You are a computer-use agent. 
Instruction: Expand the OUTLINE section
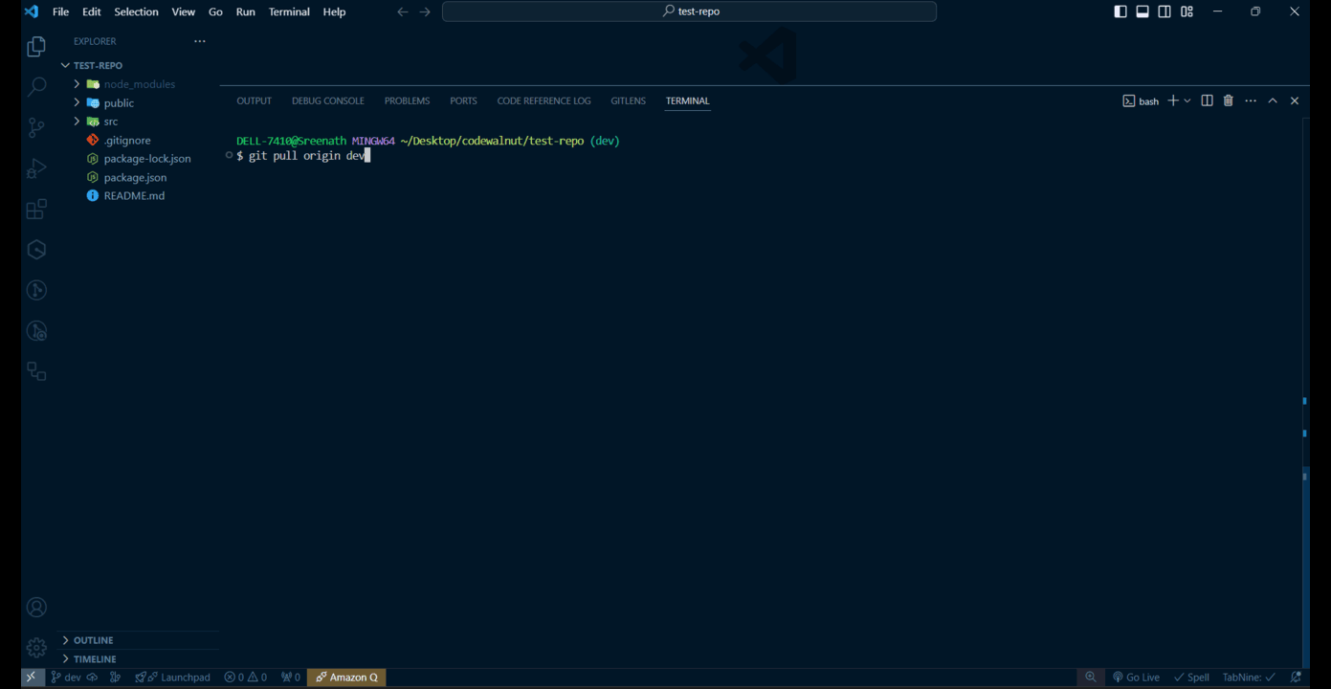93,640
